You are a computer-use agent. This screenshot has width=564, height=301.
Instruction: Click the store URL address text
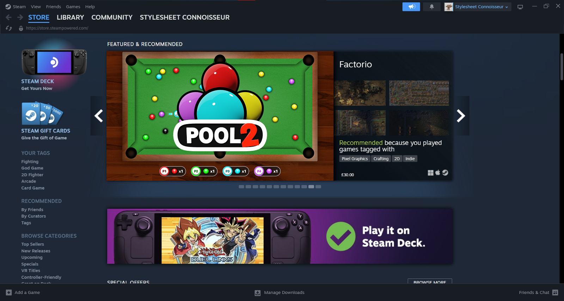57,28
